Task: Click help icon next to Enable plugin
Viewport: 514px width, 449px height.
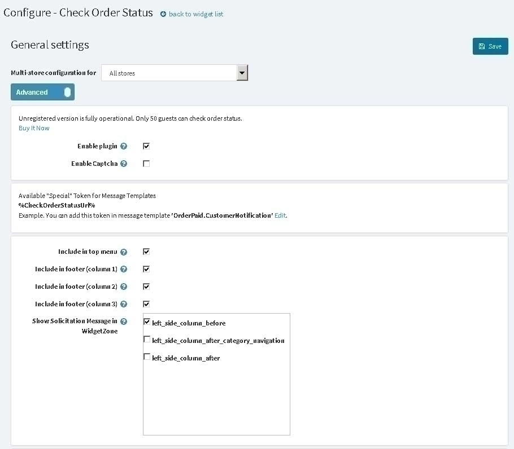Action: pos(124,146)
